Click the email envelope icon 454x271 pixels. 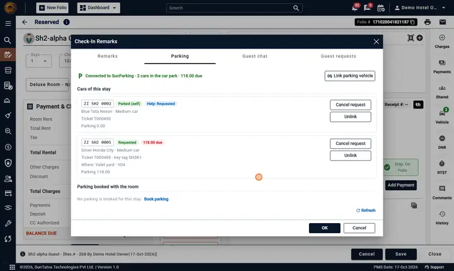(443, 22)
